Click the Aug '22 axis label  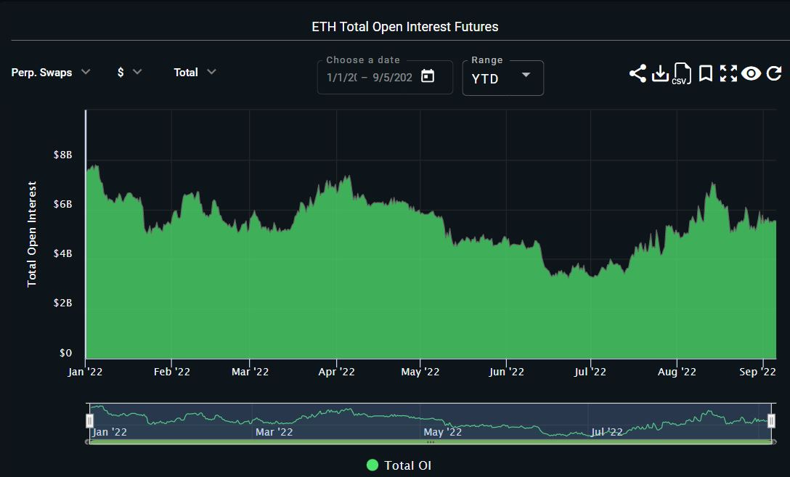pos(677,372)
